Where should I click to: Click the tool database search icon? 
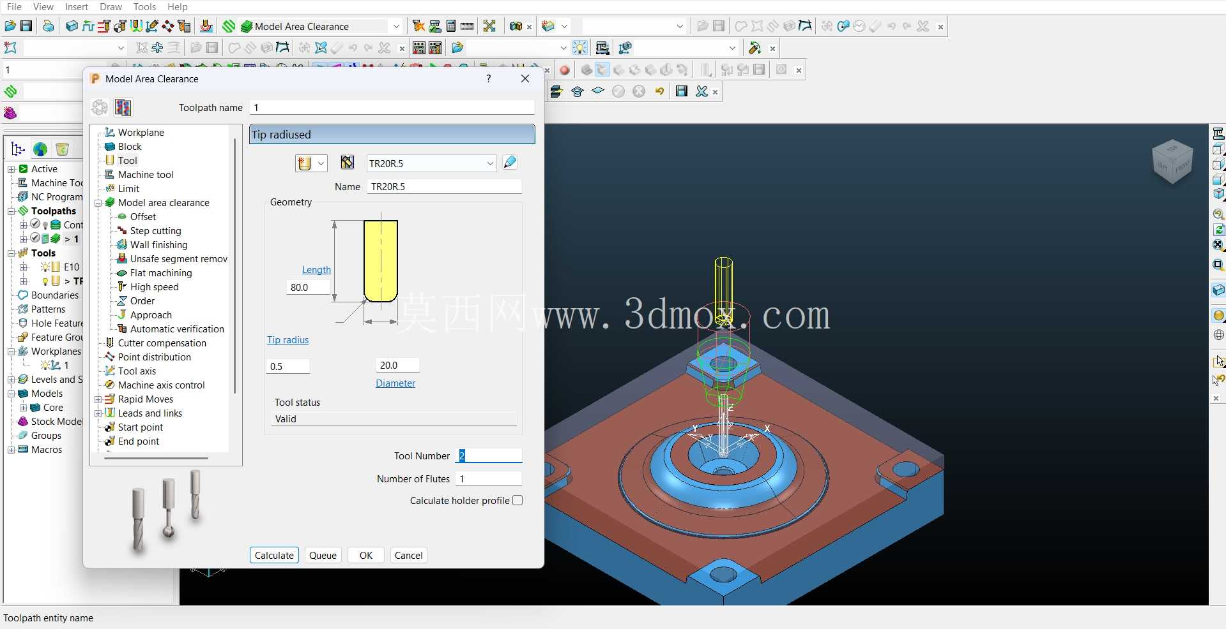coord(348,163)
